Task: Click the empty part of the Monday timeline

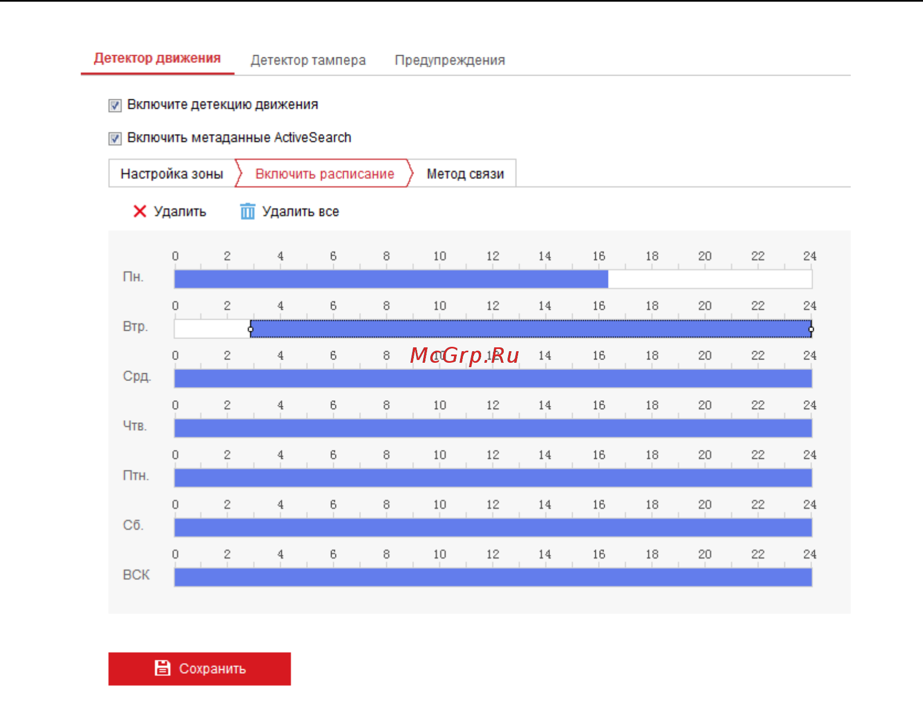Action: tap(710, 279)
